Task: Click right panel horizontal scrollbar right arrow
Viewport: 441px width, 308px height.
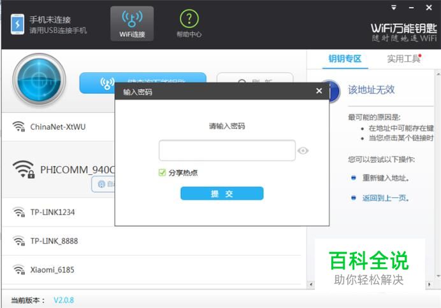Action: point(430,284)
